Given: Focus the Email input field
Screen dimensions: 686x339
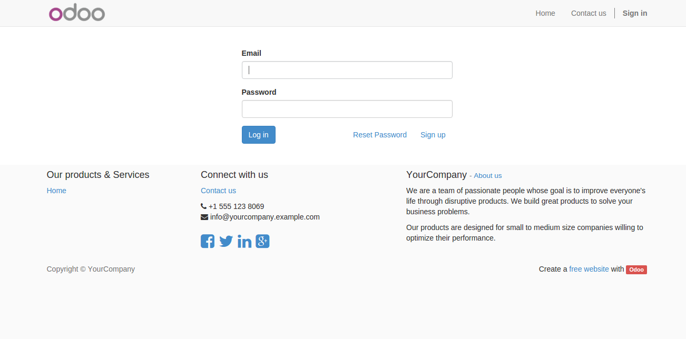Looking at the screenshot, I should [x=347, y=70].
